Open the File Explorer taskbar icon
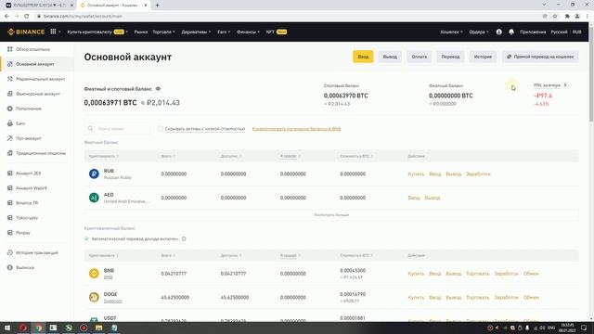 [x=99, y=328]
